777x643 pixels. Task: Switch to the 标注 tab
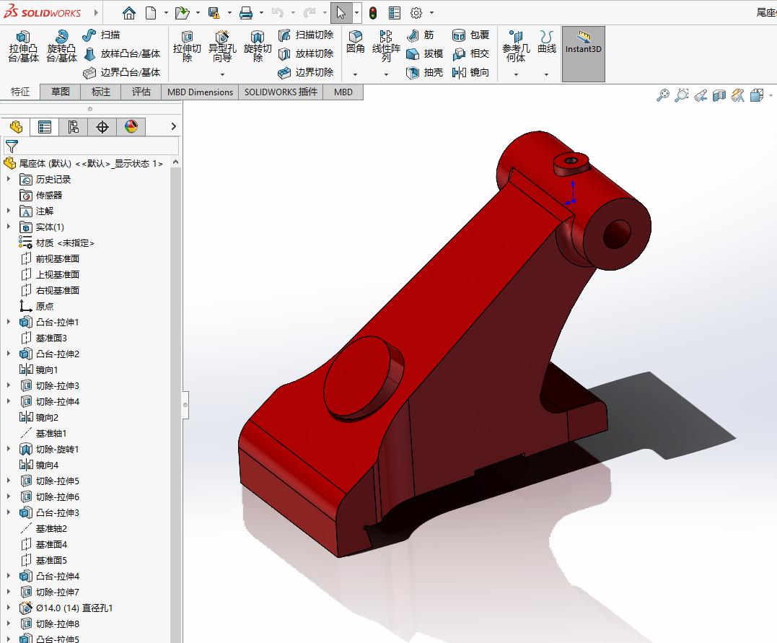101,92
